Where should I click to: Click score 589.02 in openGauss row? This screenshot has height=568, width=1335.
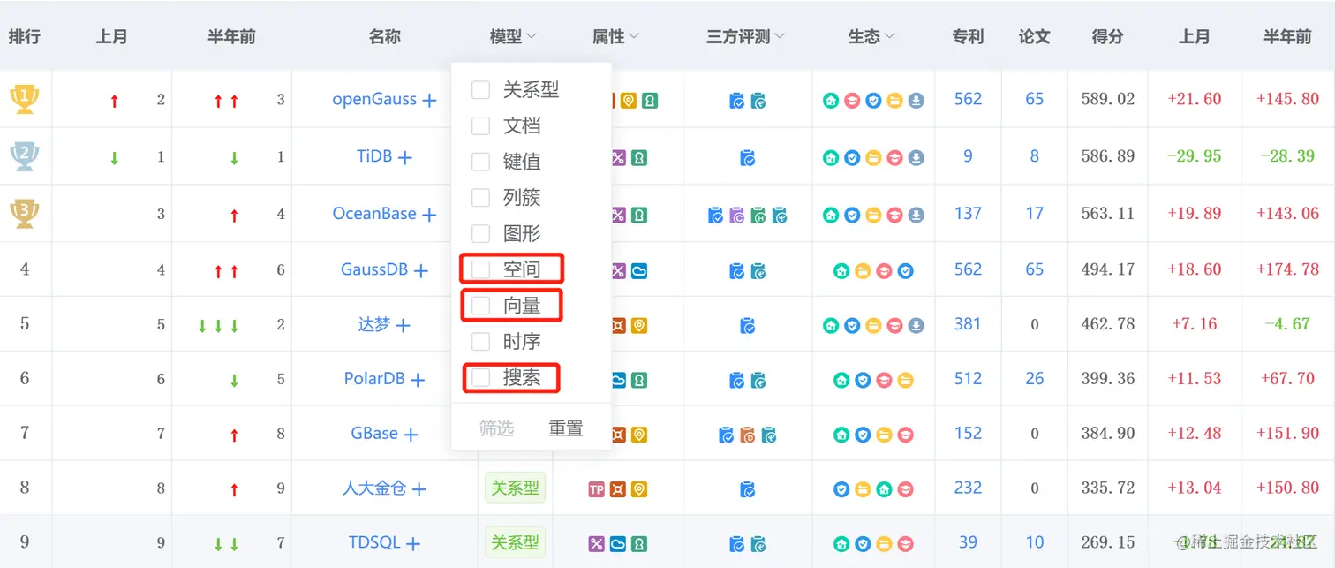point(1108,99)
